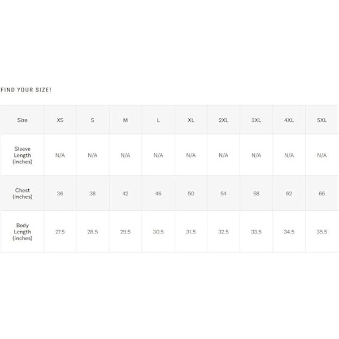Select the XL size column header
Screen dimensions: 339x339
[x=191, y=120]
